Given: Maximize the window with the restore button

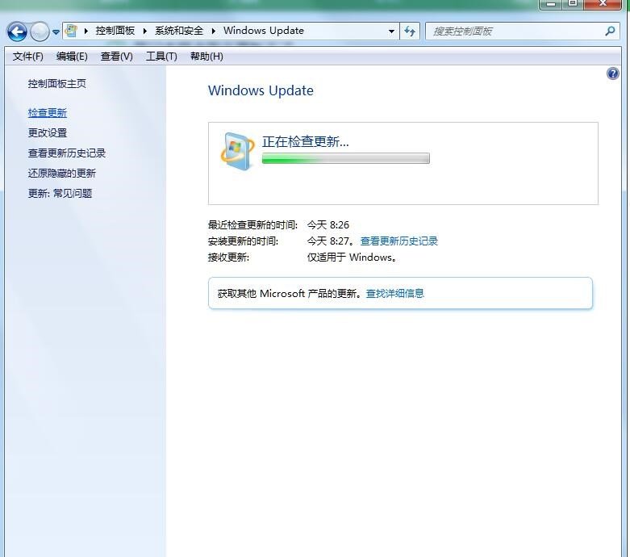Looking at the screenshot, I should [573, 4].
